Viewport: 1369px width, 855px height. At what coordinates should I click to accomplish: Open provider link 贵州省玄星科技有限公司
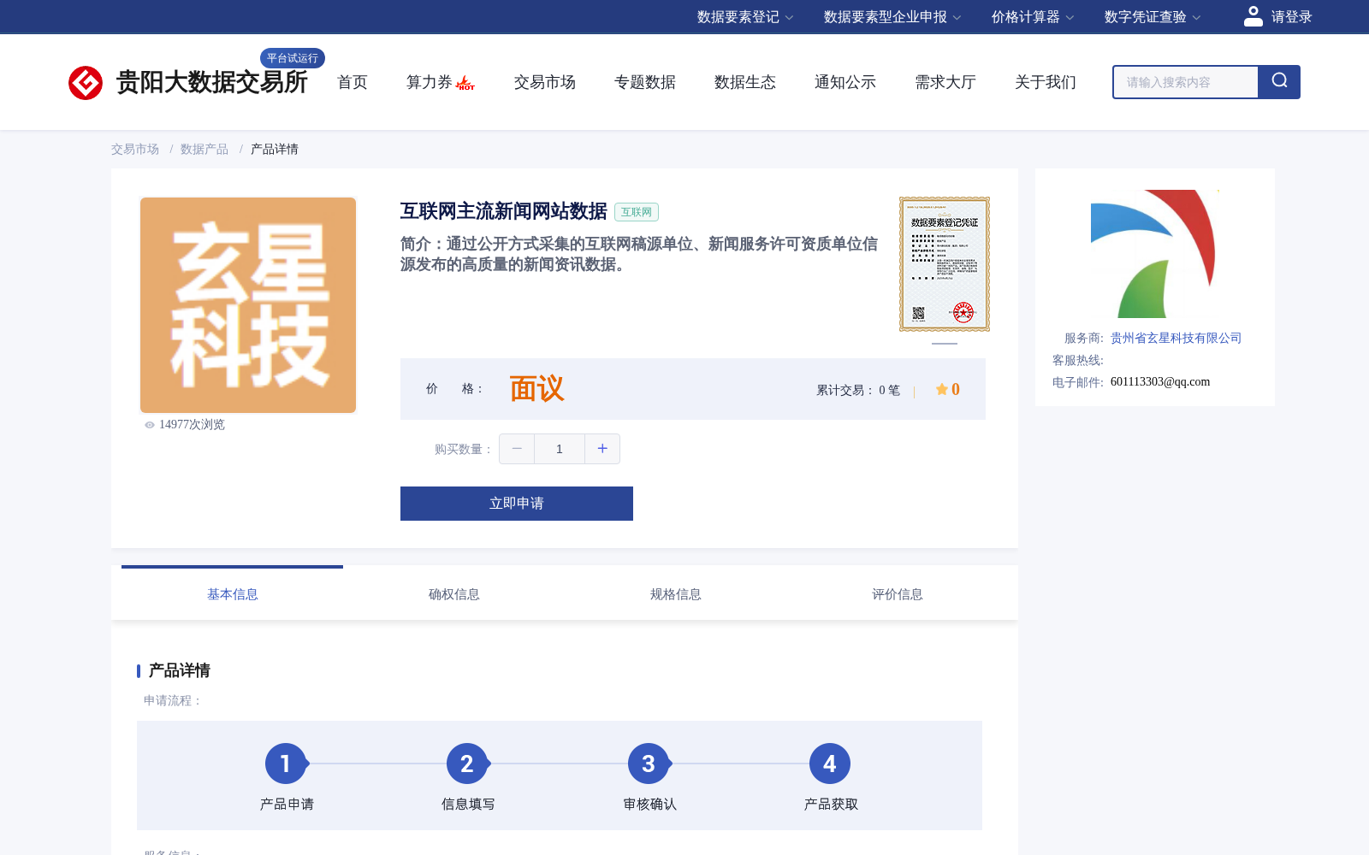click(x=1176, y=339)
